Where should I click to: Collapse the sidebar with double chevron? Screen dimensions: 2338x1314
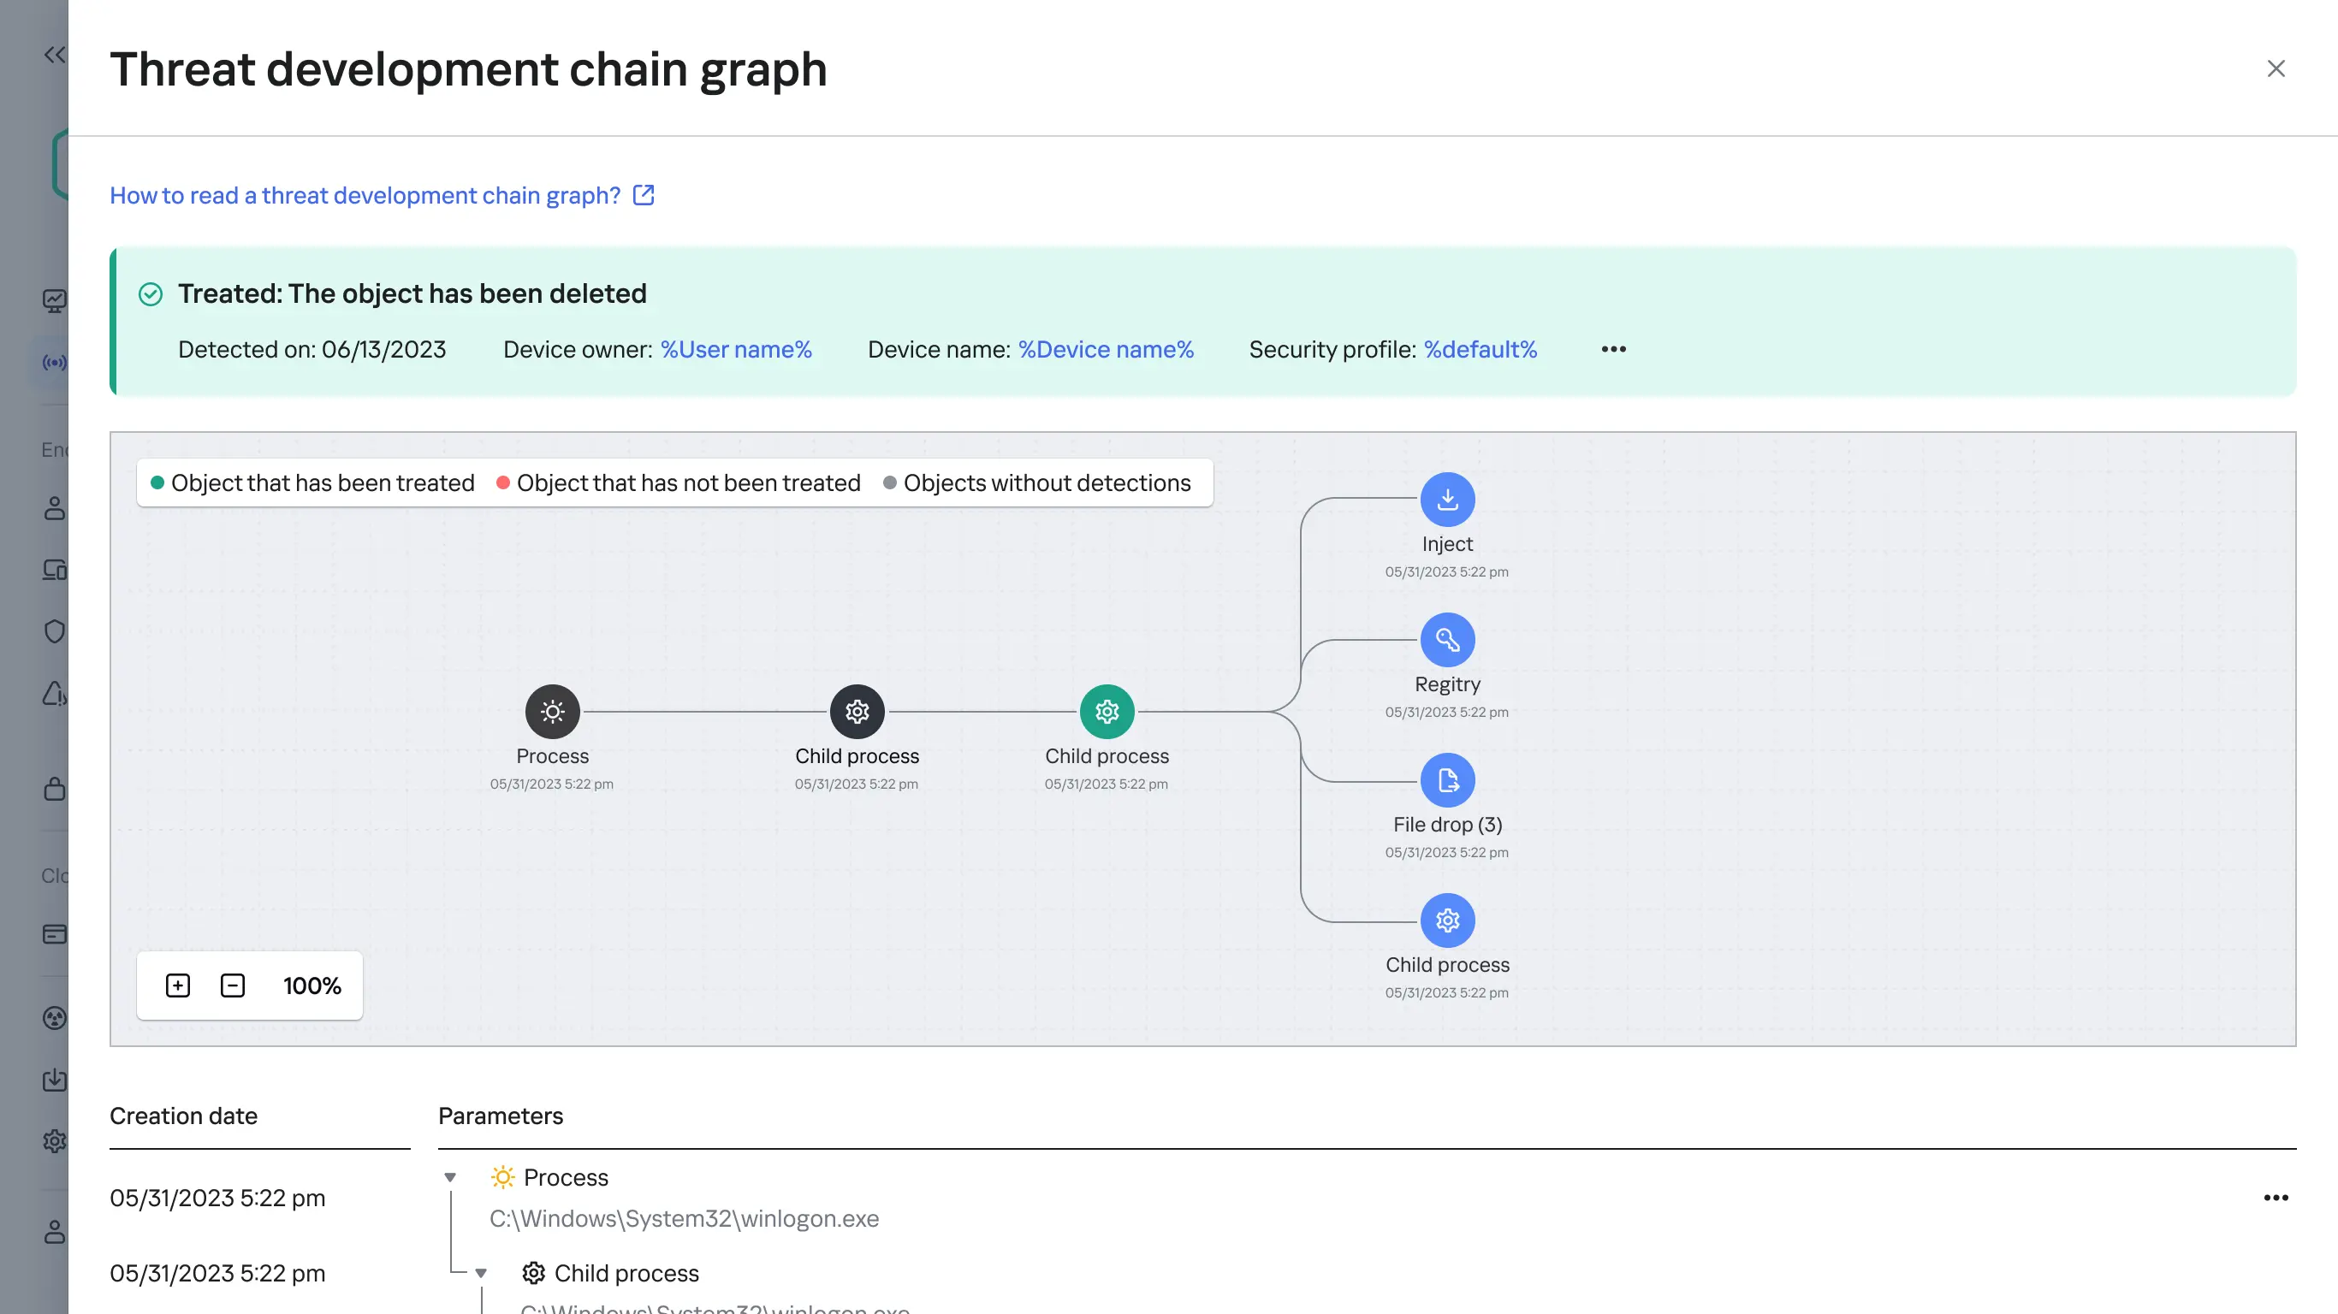pyautogui.click(x=55, y=55)
